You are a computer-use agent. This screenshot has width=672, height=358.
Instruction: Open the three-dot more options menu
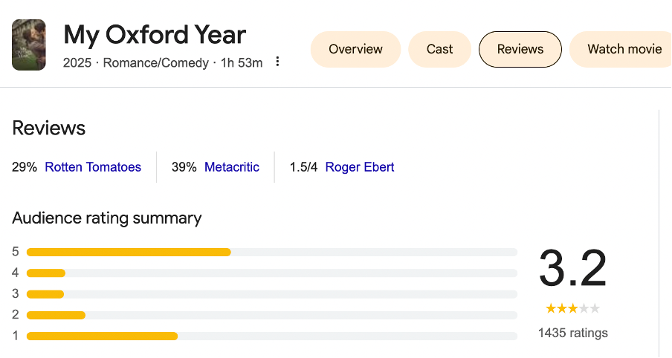(x=277, y=62)
